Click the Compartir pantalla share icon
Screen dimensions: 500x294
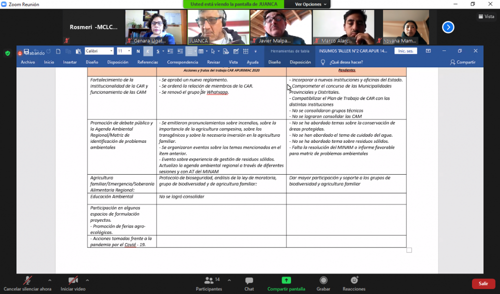pos(286,281)
